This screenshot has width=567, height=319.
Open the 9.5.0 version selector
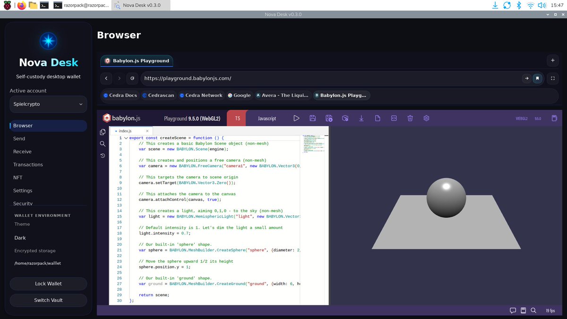(538, 119)
